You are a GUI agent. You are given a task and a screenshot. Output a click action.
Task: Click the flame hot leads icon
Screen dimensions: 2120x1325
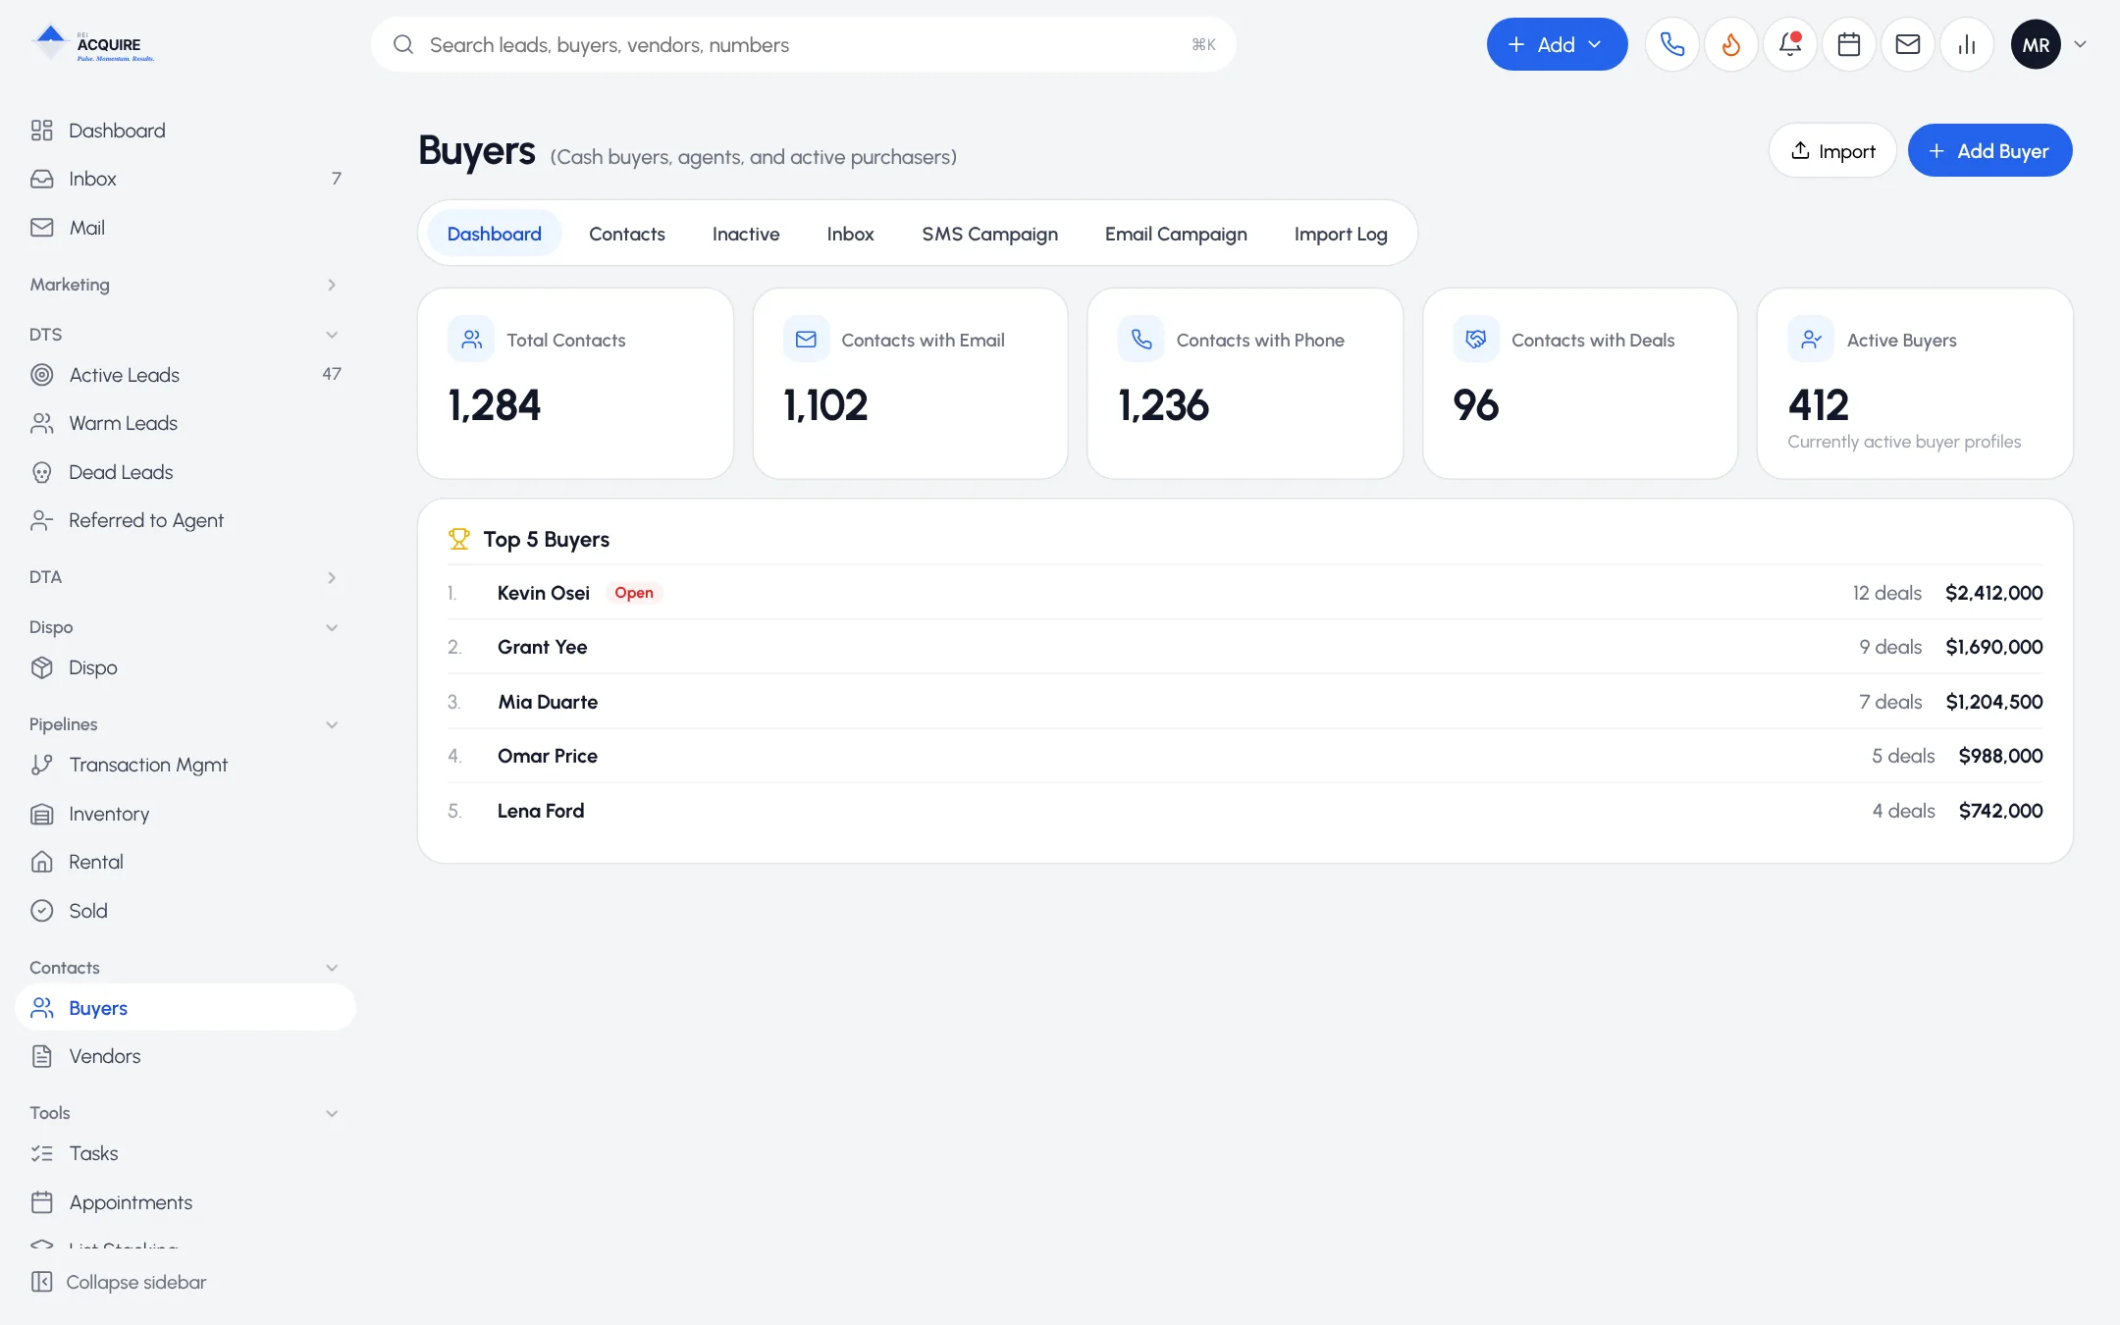(1730, 44)
